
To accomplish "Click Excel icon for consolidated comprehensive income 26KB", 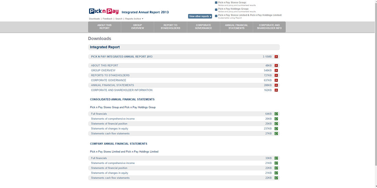I will [x=276, y=119].
